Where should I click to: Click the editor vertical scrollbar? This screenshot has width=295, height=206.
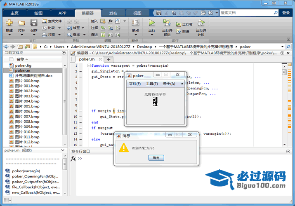point(284,72)
